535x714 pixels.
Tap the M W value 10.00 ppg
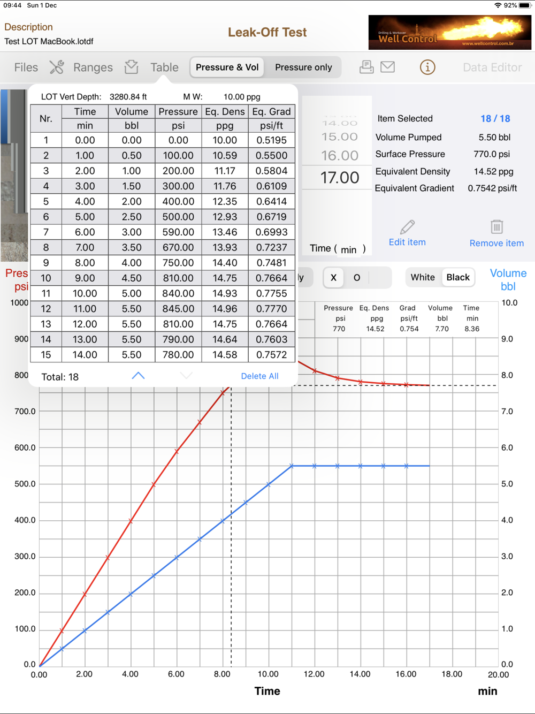pyautogui.click(x=242, y=97)
